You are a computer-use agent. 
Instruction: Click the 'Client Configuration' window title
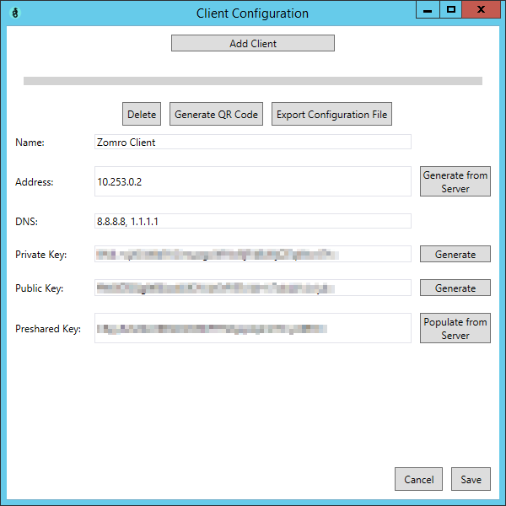pos(252,13)
